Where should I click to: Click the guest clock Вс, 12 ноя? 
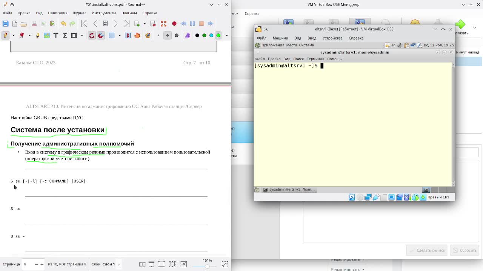coord(438,45)
